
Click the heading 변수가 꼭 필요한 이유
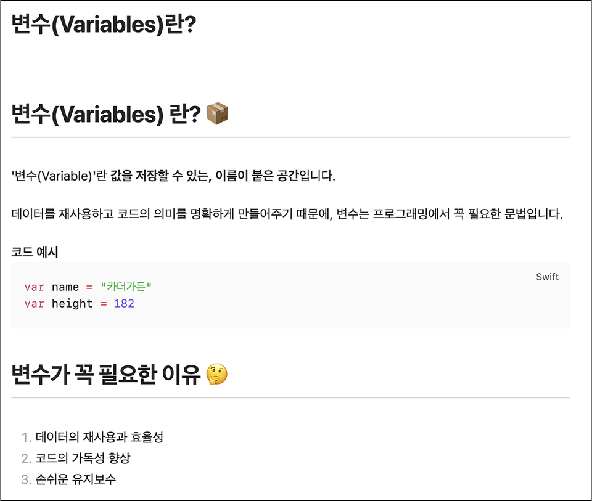click(105, 375)
